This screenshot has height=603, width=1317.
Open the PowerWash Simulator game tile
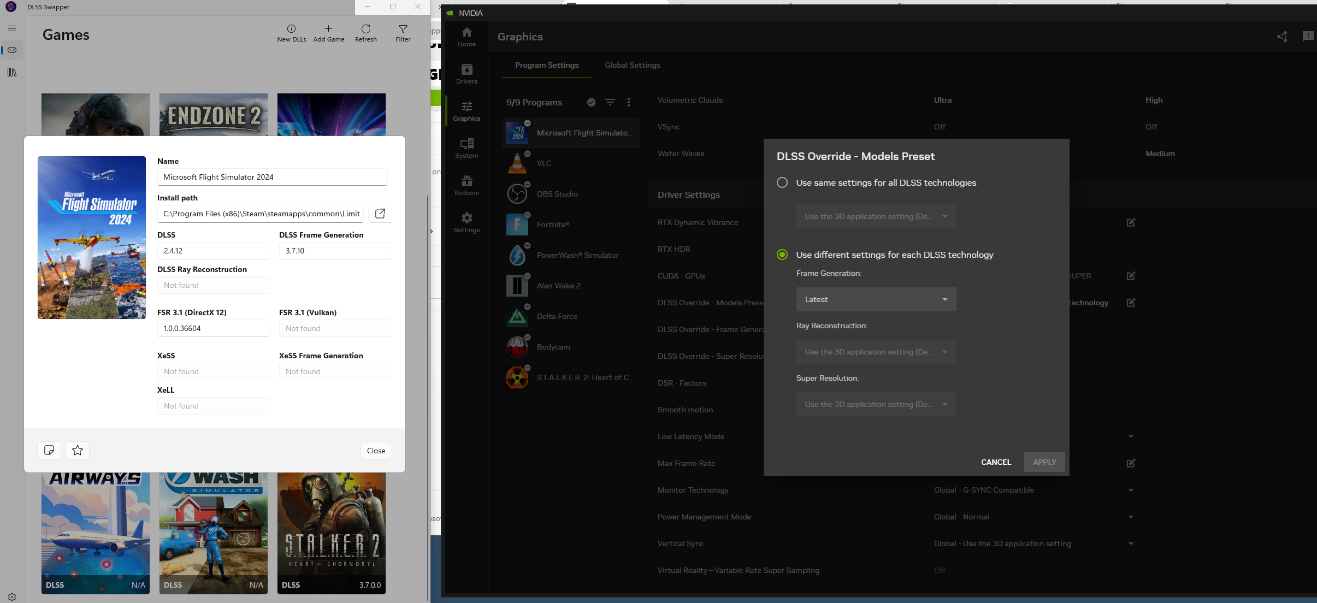214,533
